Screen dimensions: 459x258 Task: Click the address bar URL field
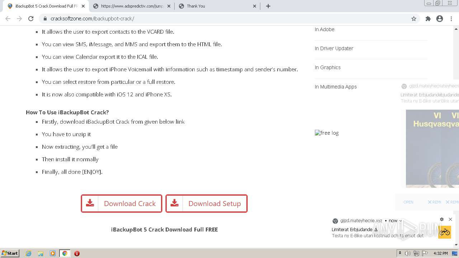coord(229,19)
